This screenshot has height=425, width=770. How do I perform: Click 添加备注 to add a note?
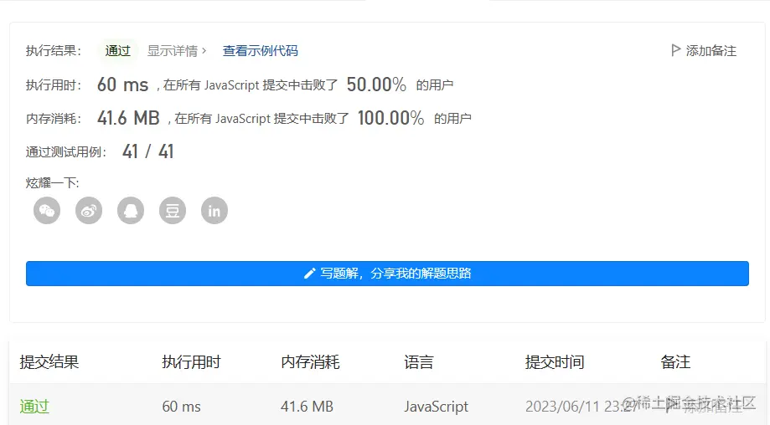click(711, 51)
